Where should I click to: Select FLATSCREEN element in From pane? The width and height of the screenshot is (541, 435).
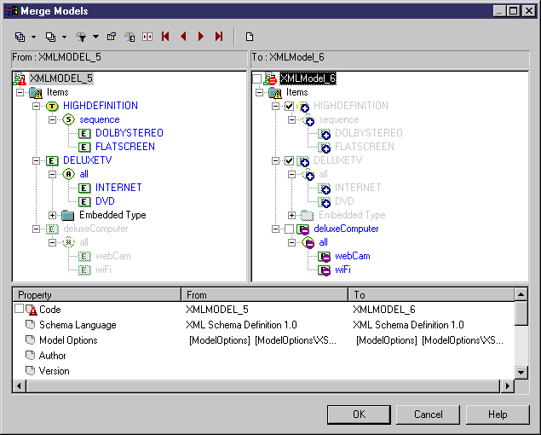(125, 147)
